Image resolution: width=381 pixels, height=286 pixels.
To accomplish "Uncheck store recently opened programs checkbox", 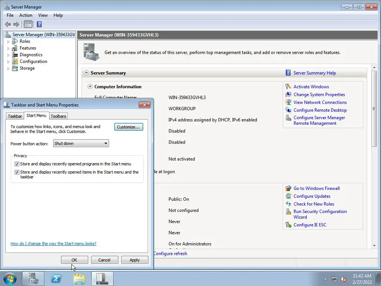I will click(17, 164).
